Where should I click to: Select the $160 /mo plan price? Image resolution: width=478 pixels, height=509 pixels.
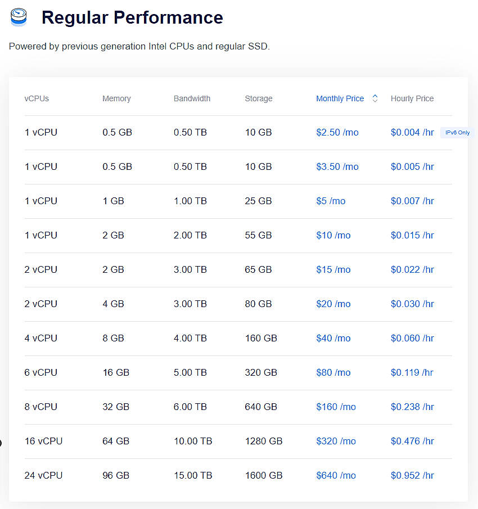(336, 407)
